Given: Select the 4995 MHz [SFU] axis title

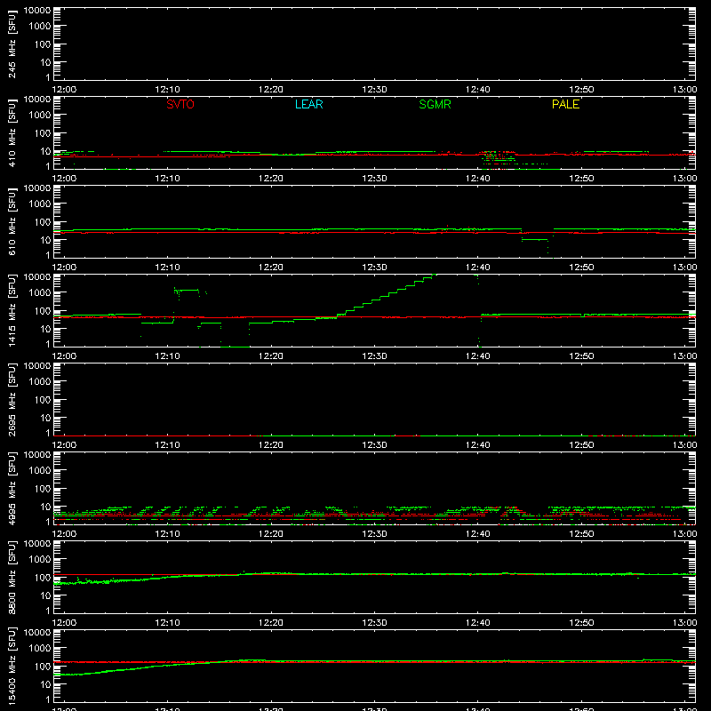Looking at the screenshot, I should [12, 488].
